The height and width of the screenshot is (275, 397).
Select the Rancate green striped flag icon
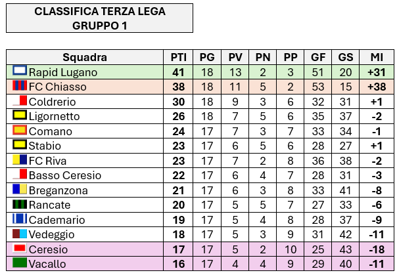20,203
